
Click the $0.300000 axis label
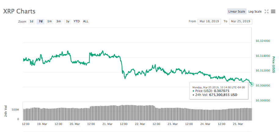[263, 101]
